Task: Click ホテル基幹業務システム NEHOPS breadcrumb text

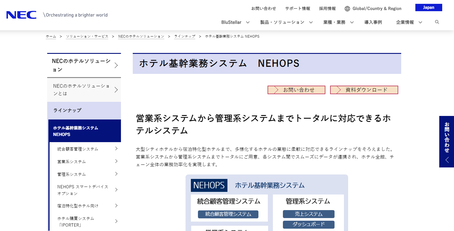Action: point(232,36)
